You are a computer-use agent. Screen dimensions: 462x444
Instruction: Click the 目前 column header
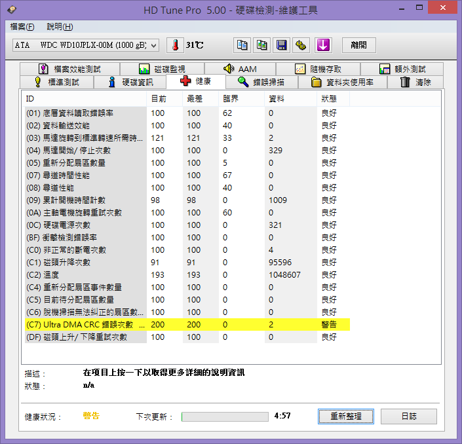coord(164,99)
